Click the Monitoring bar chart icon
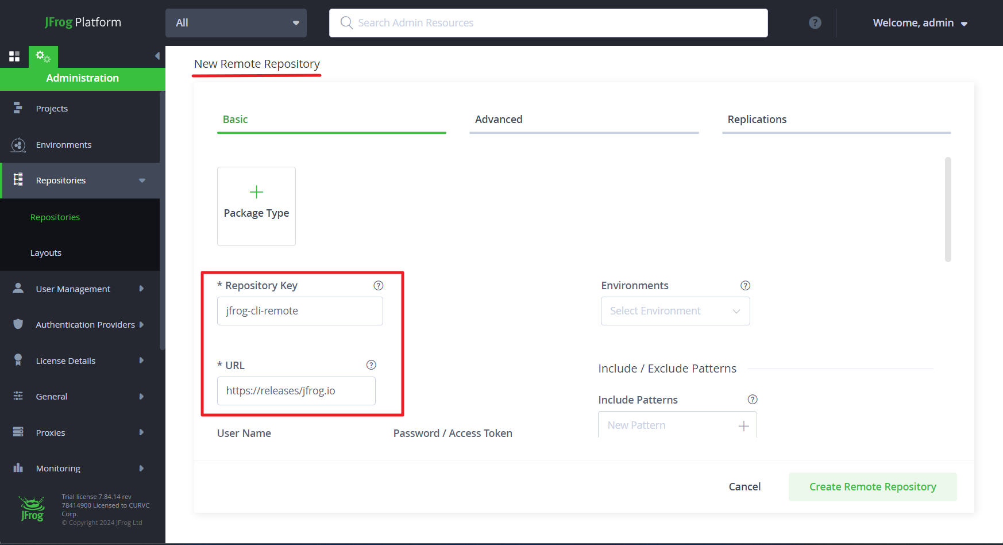Screen dimensions: 1003x545 click(x=18, y=468)
